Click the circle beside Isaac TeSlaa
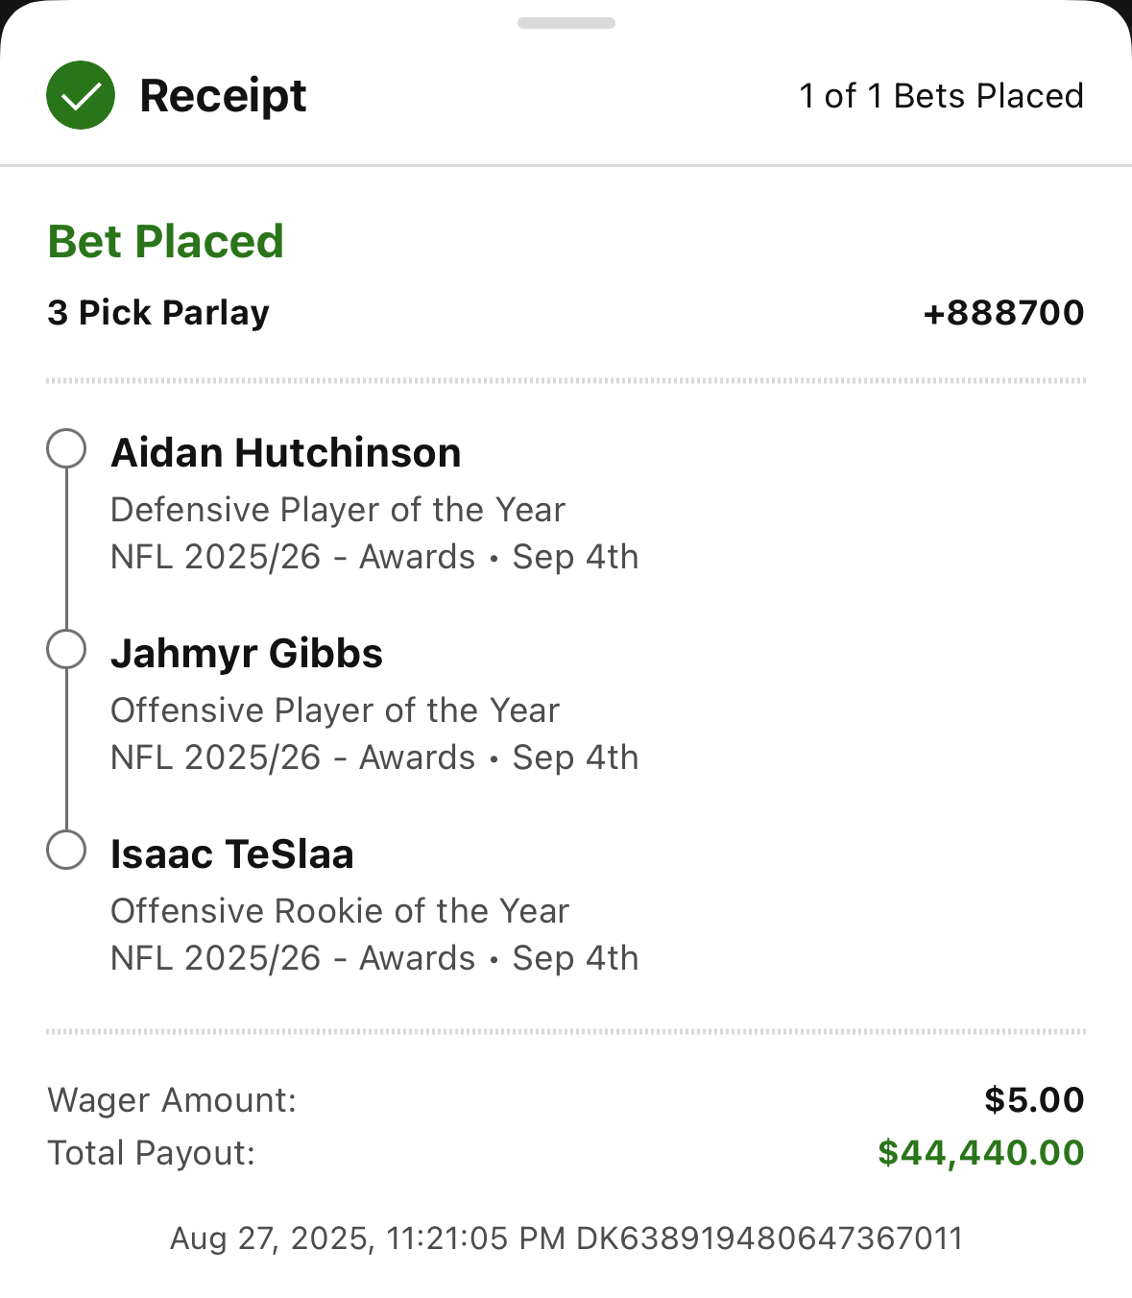 click(66, 850)
